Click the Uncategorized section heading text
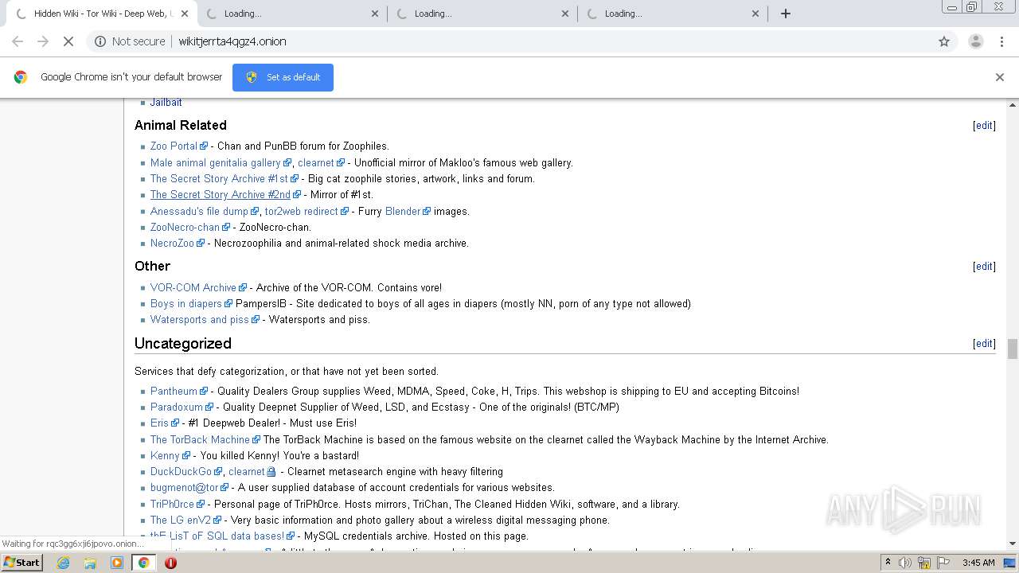The height and width of the screenshot is (573, 1019). pos(183,344)
